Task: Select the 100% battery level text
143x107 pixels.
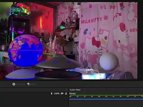Action: (x=57, y=93)
